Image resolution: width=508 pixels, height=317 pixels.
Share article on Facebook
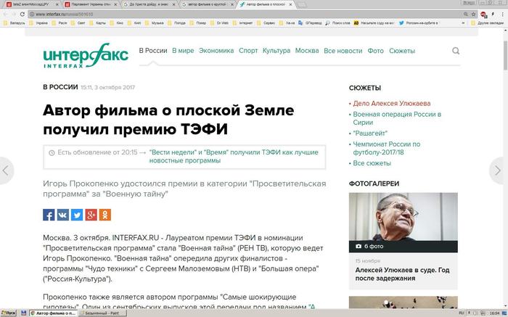click(x=49, y=215)
